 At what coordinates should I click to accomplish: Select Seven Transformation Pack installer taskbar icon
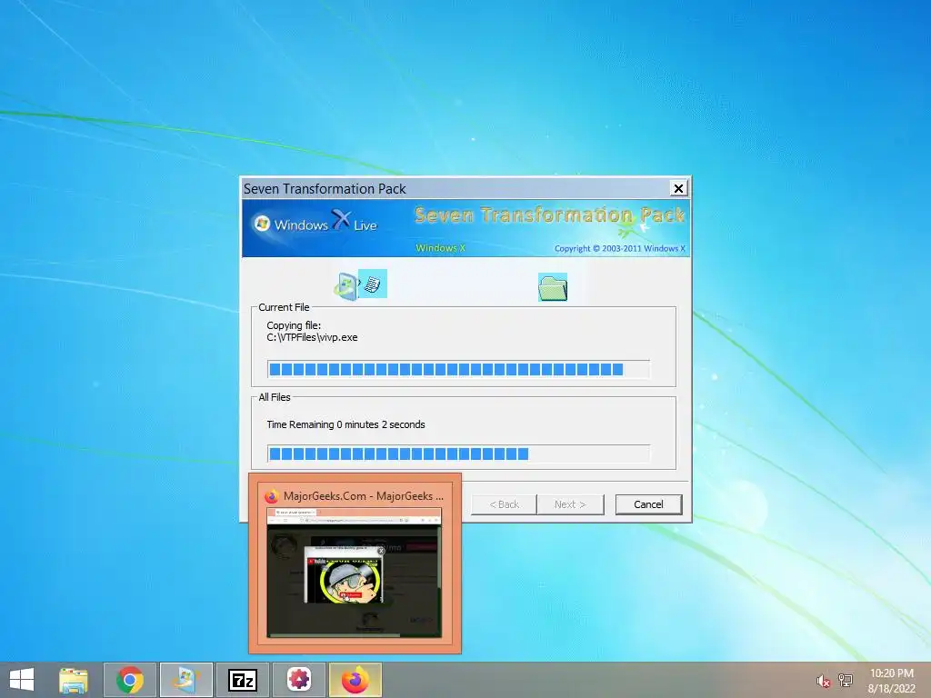[185, 680]
